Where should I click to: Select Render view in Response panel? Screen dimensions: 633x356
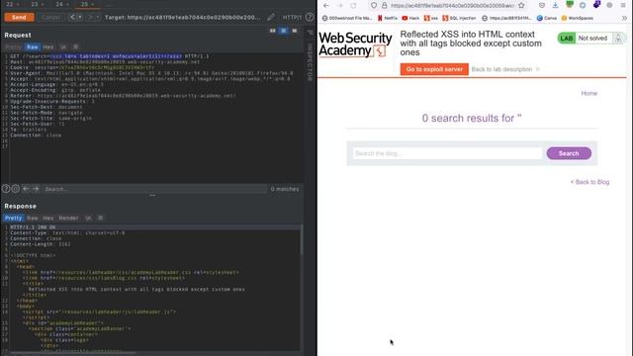68,218
